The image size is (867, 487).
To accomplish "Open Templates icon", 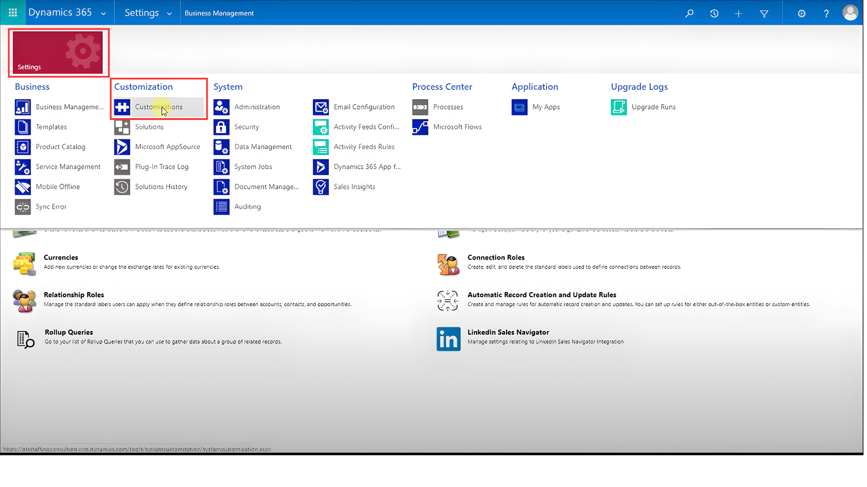I will 23,127.
